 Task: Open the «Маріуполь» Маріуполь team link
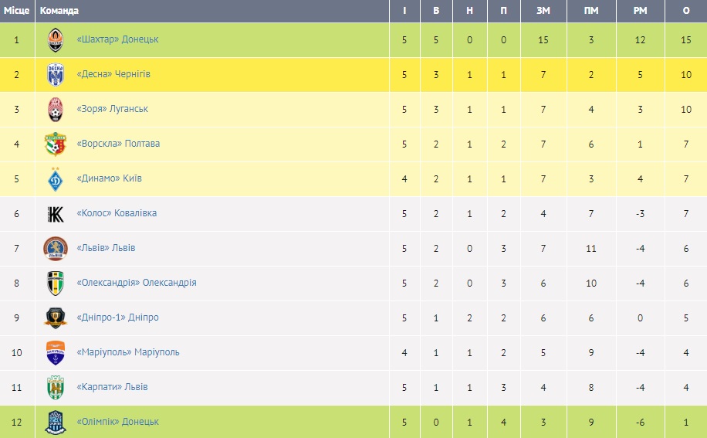click(x=128, y=352)
